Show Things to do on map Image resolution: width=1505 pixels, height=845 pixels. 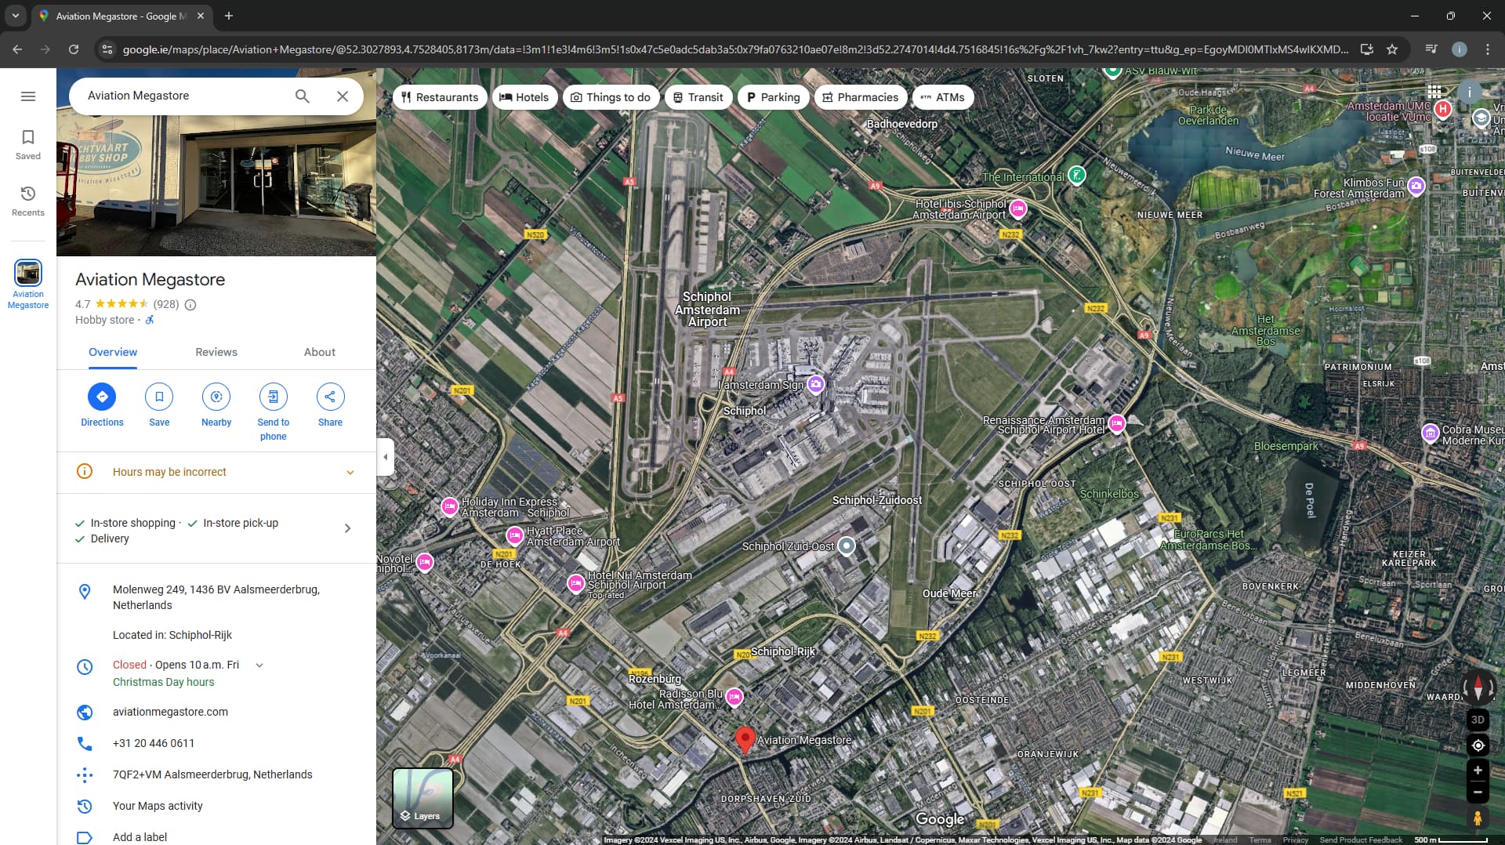(611, 97)
